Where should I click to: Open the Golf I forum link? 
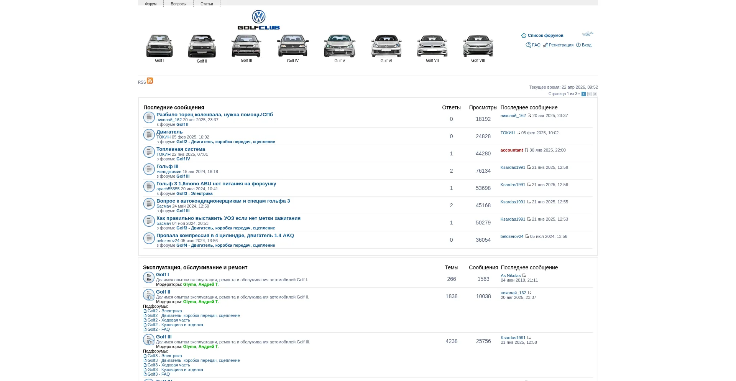click(x=162, y=274)
